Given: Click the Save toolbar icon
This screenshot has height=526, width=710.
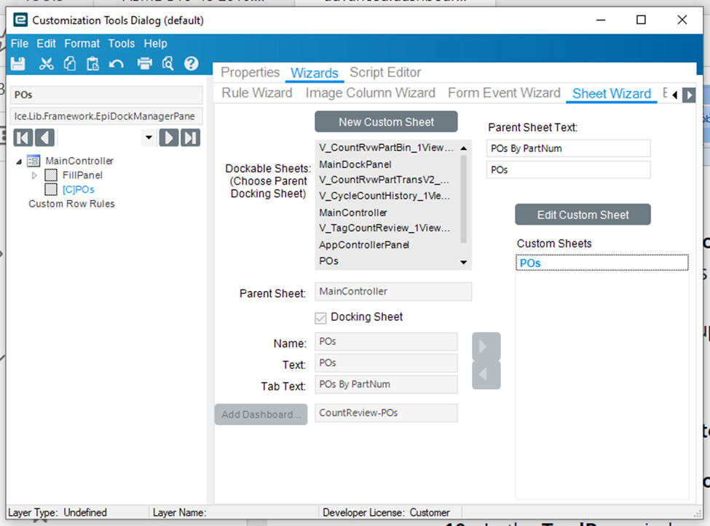Looking at the screenshot, I should [17, 63].
